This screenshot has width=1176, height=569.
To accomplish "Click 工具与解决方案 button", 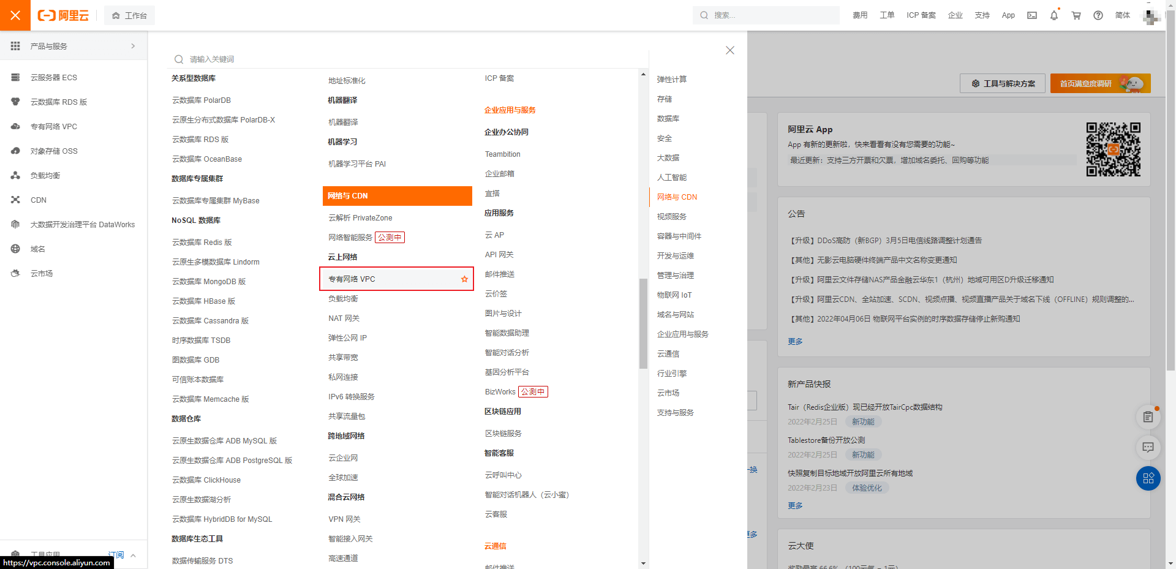I will (x=1003, y=83).
